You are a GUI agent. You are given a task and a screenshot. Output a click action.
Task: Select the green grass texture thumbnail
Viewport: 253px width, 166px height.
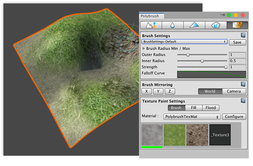coord(174,135)
